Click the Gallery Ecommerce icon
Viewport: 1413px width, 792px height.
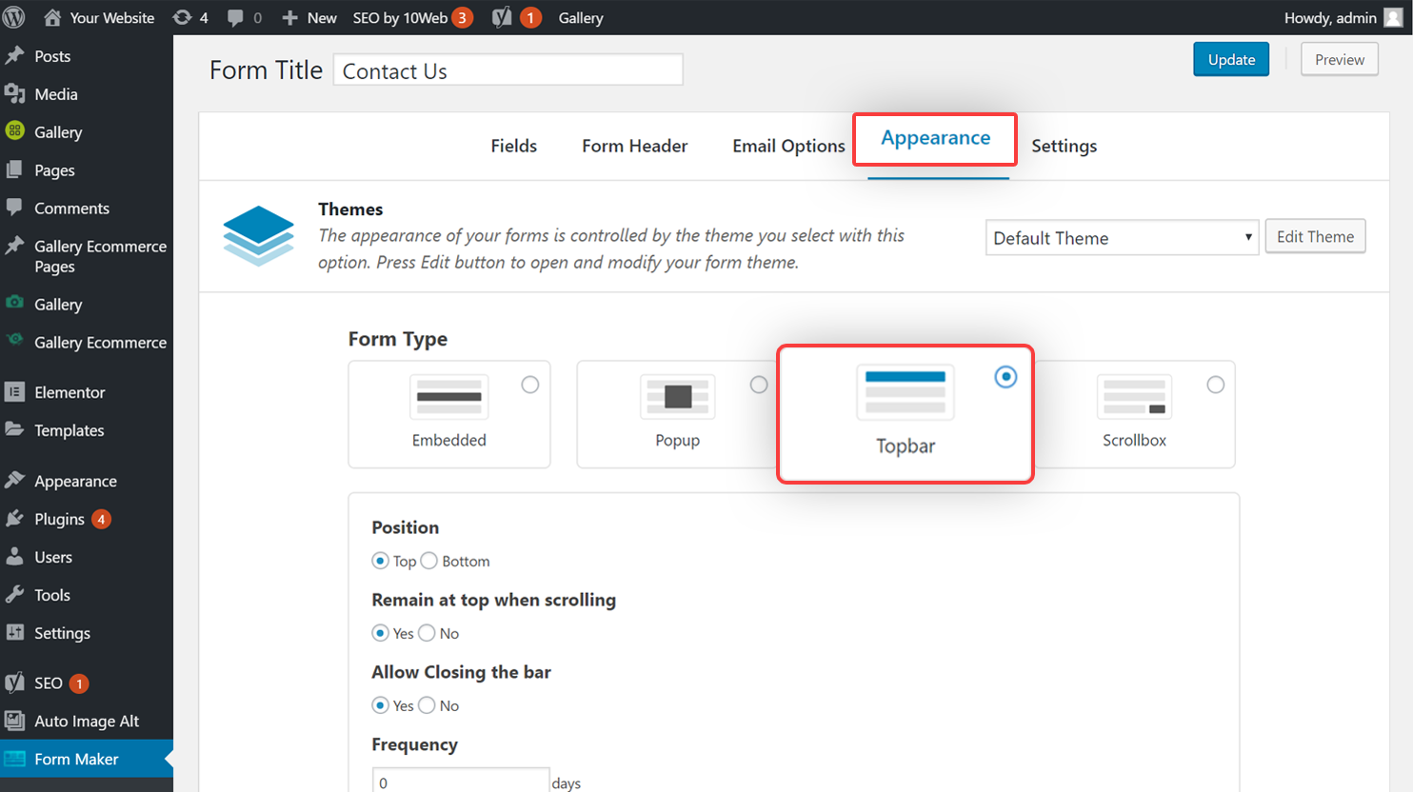(14, 340)
